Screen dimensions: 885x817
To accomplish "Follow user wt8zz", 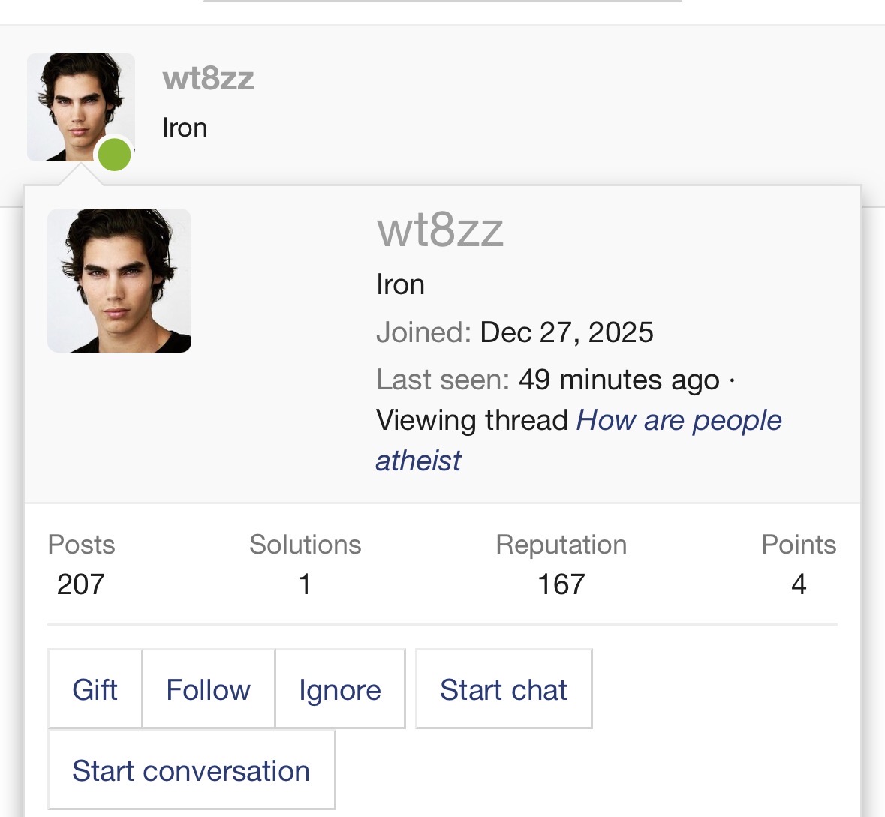I will point(208,689).
